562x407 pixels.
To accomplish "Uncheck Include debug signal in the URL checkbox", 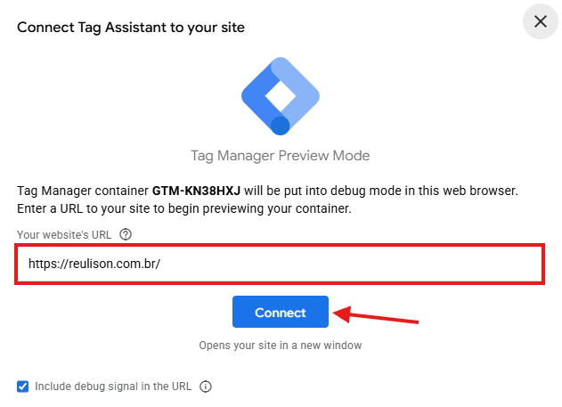I will 22,387.
